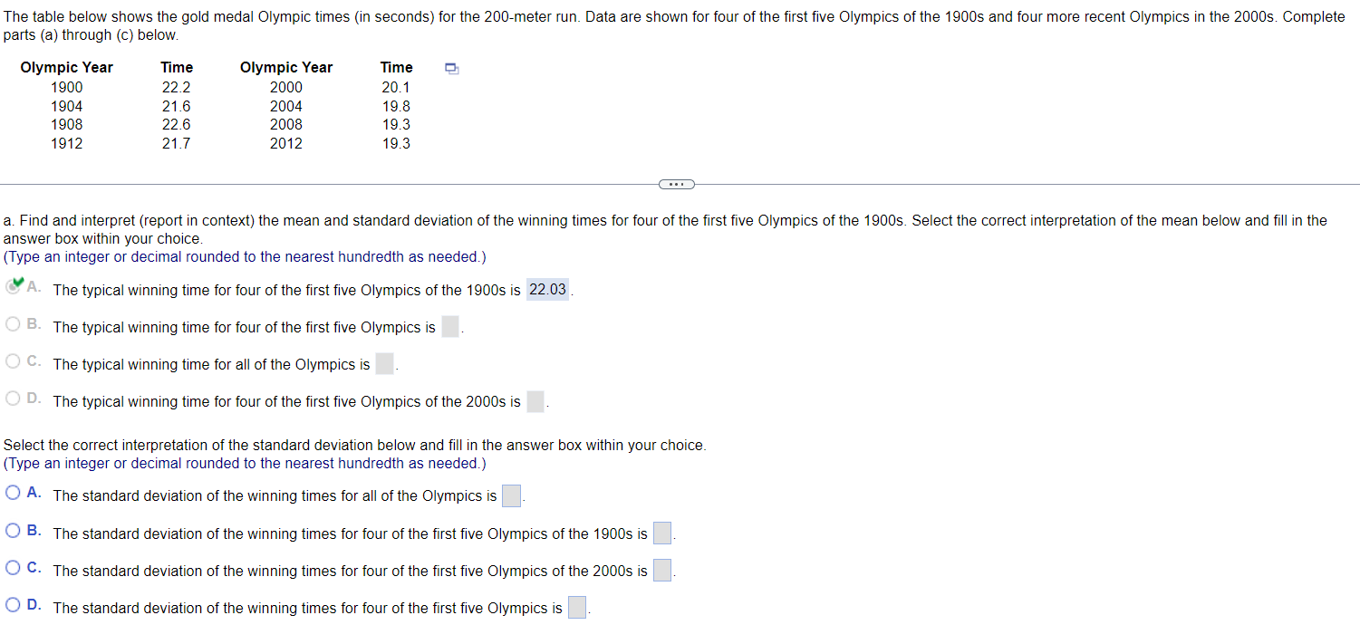Image resolution: width=1360 pixels, height=644 pixels.
Task: Select choice D mean for 2000s Olympics
Action: tap(13, 398)
